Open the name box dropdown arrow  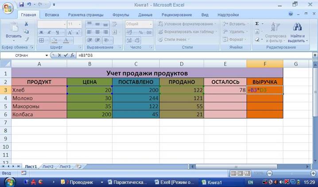click(47, 56)
